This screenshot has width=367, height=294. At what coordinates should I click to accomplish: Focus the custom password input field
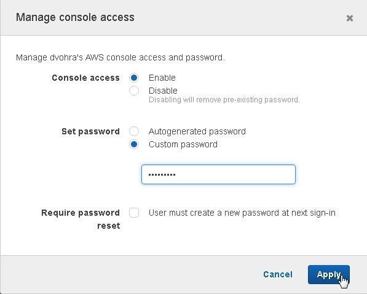218,174
